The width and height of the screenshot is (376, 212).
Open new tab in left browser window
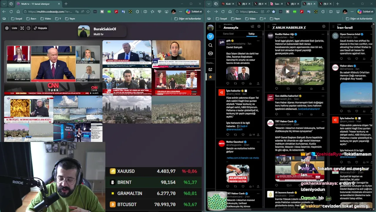pos(66,4)
